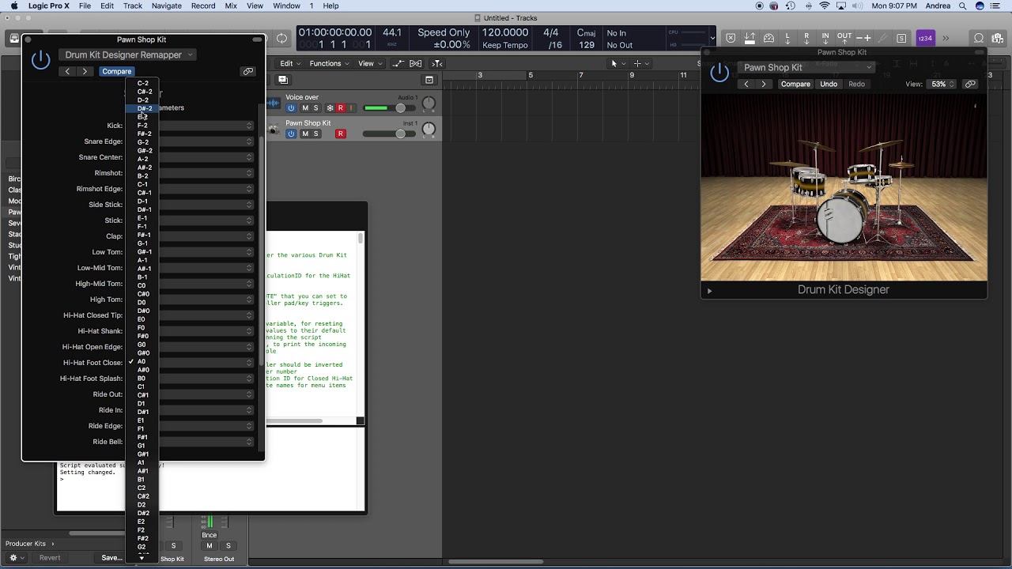Viewport: 1012px width, 569px height.
Task: Click the duplicate track icon above track list
Action: [x=283, y=80]
